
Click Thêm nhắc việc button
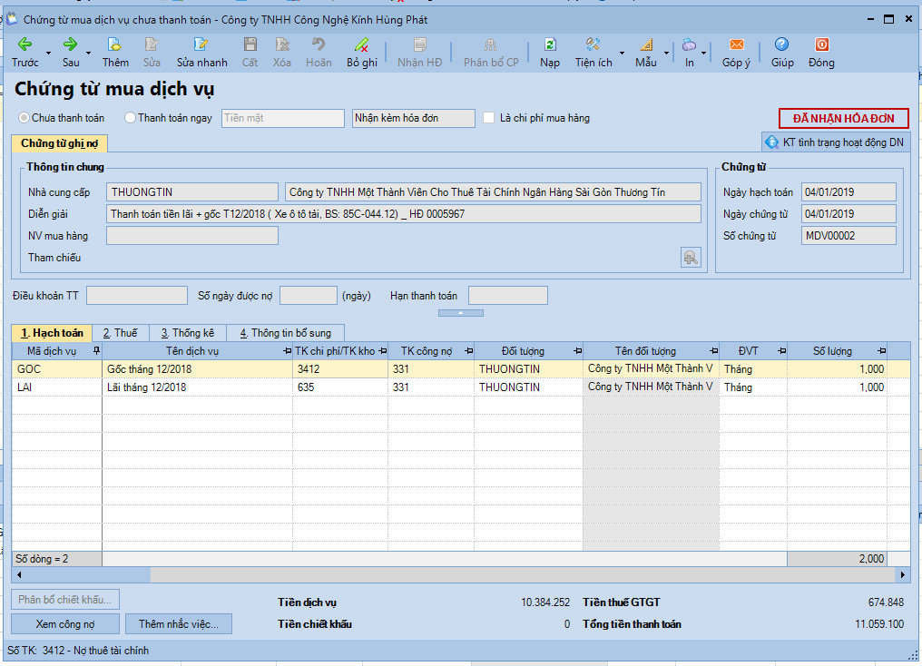click(178, 623)
